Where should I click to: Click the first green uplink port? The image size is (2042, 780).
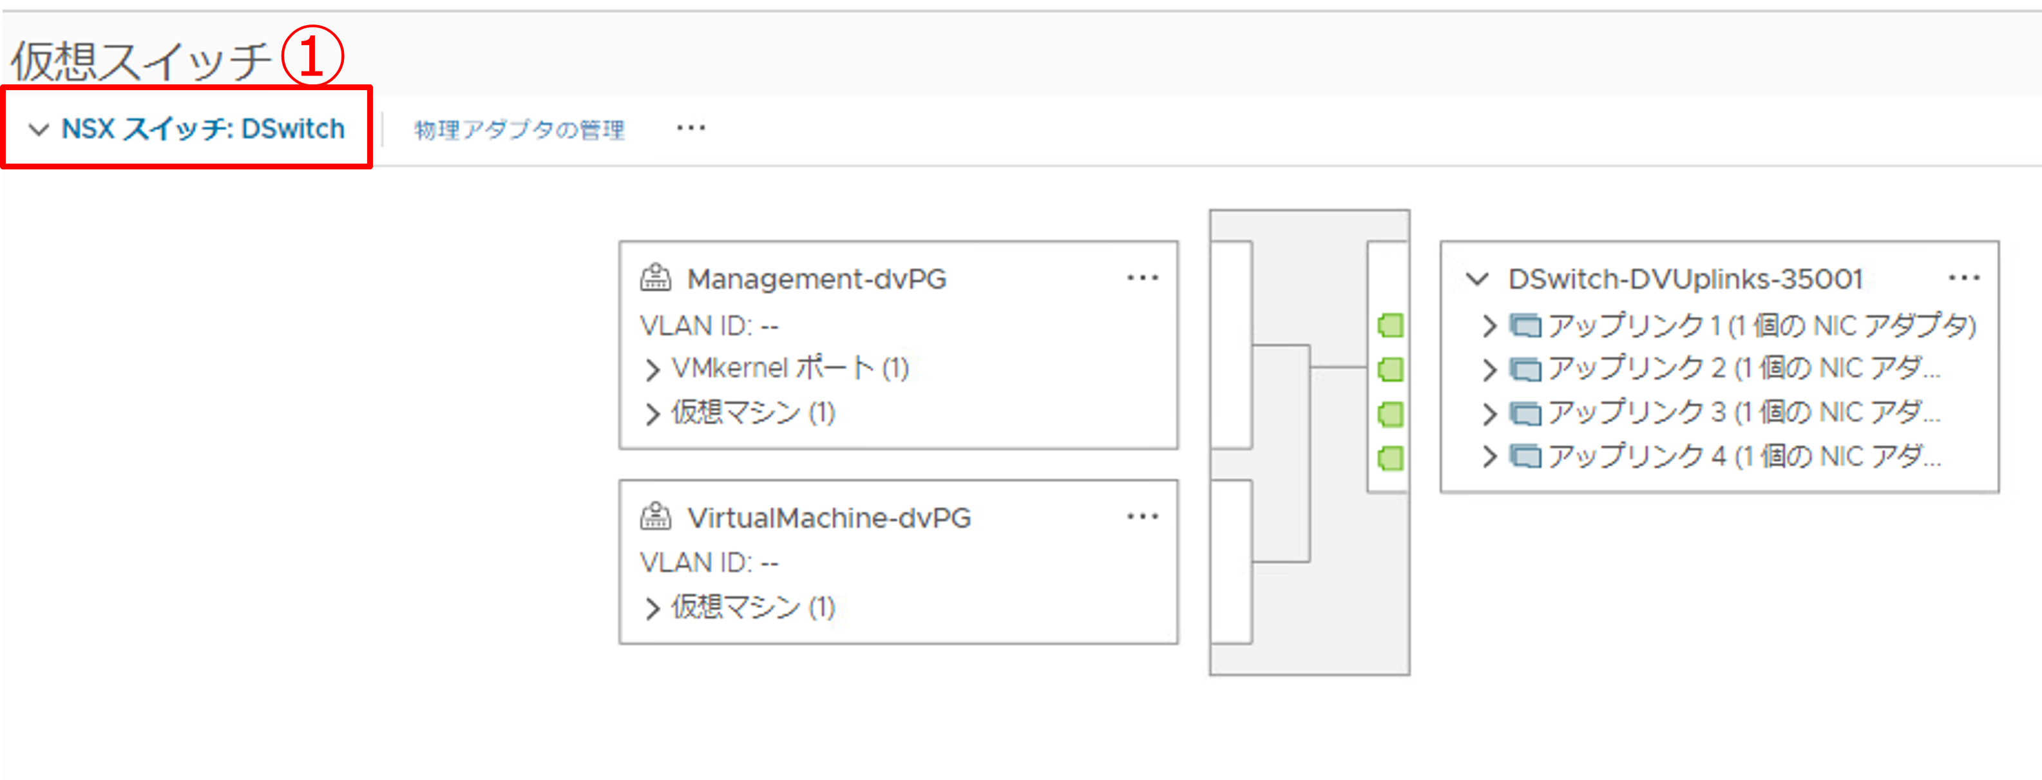point(1390,326)
